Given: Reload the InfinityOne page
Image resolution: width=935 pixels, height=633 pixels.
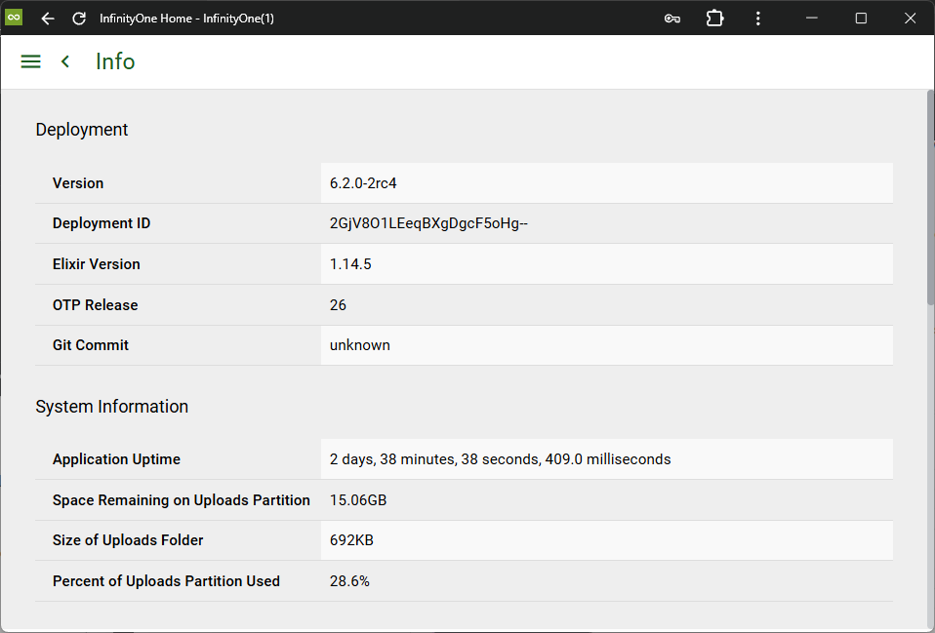Looking at the screenshot, I should (79, 19).
